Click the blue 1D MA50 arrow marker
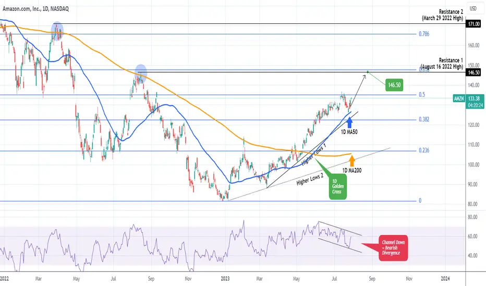486x286 pixels. [349, 122]
